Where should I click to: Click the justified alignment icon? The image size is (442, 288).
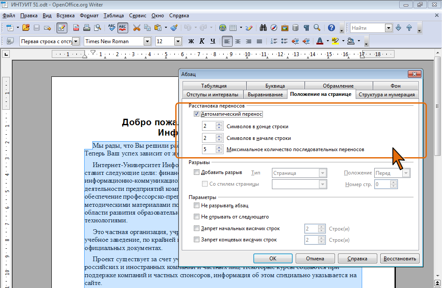[259, 41]
